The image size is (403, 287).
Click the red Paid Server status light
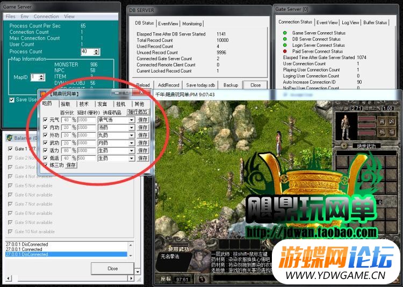coord(285,52)
